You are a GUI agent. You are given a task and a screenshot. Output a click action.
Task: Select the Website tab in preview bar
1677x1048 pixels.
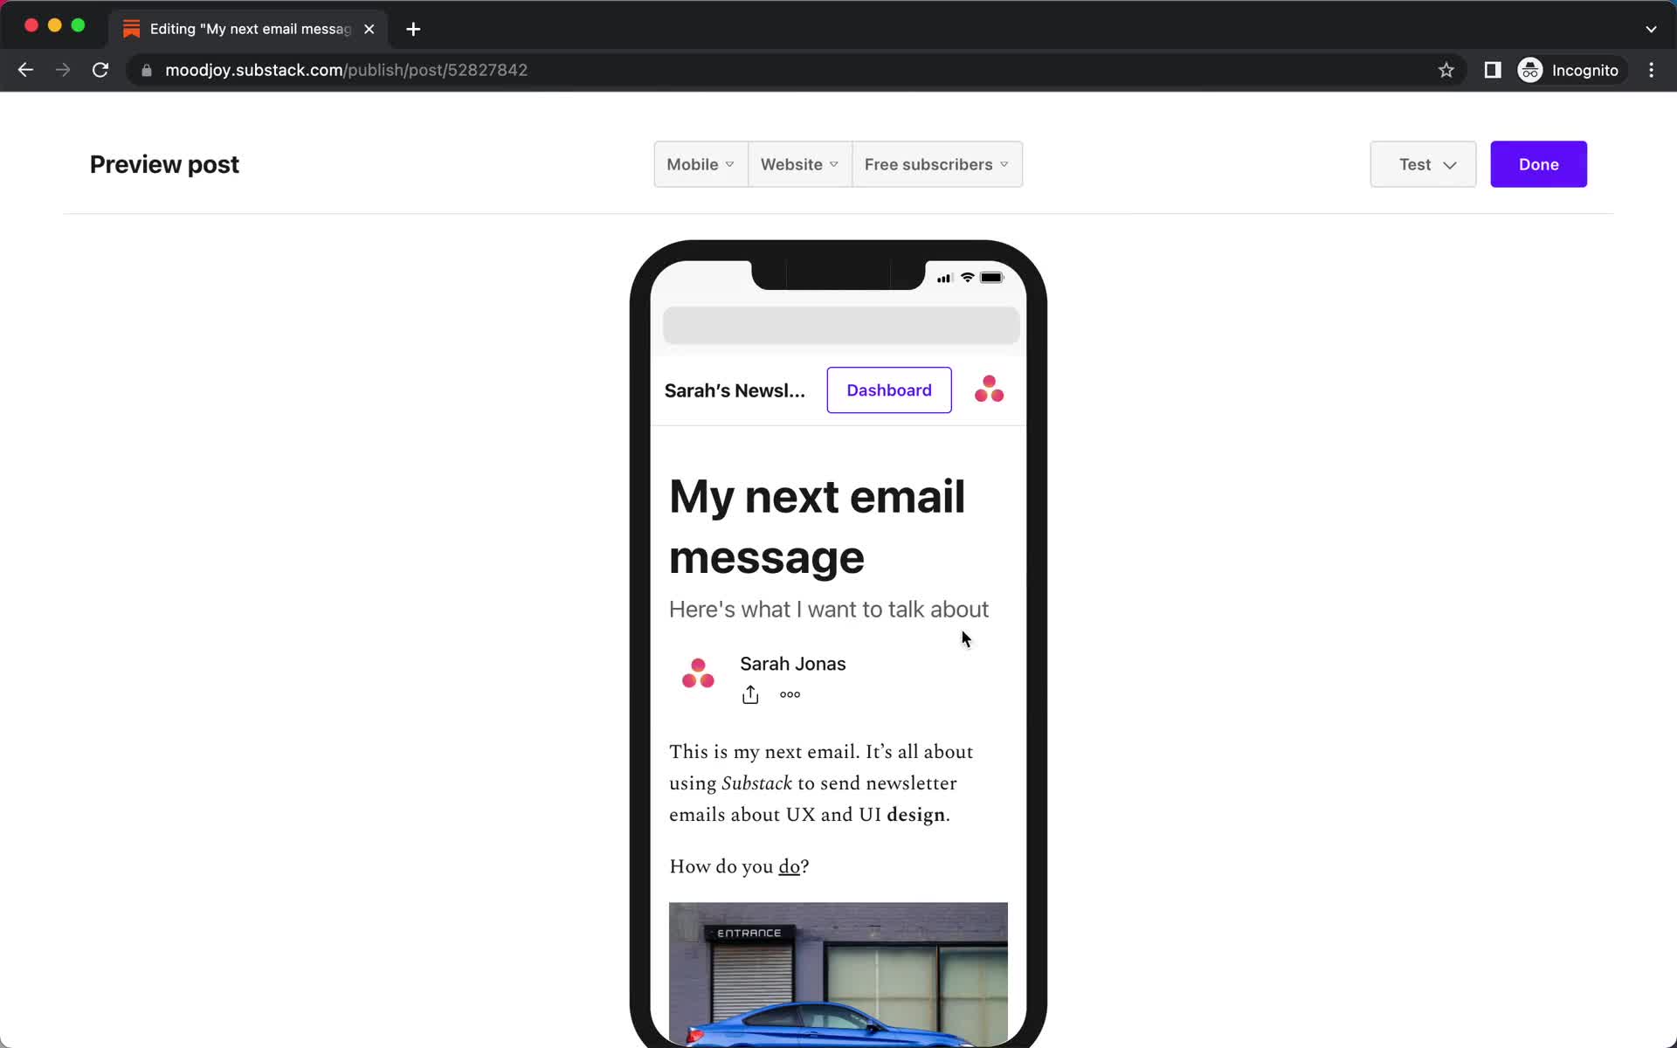coord(792,163)
